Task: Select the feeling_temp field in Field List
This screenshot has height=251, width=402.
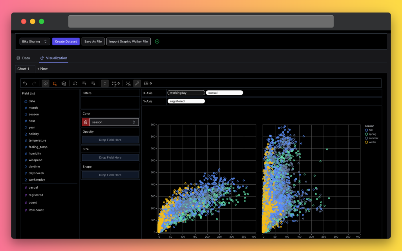Action: [x=38, y=147]
